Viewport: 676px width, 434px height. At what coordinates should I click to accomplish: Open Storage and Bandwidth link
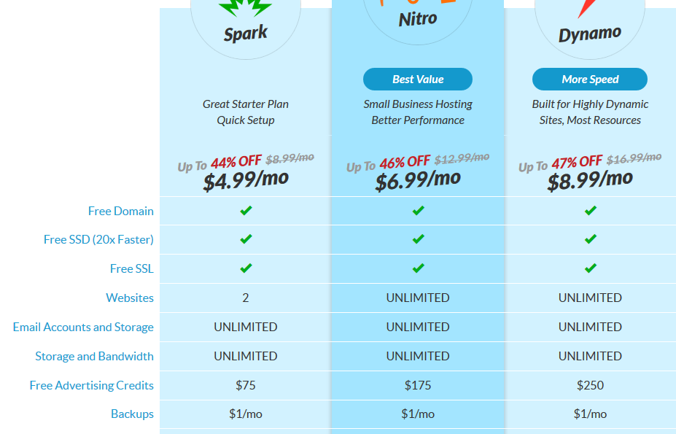pyautogui.click(x=94, y=357)
